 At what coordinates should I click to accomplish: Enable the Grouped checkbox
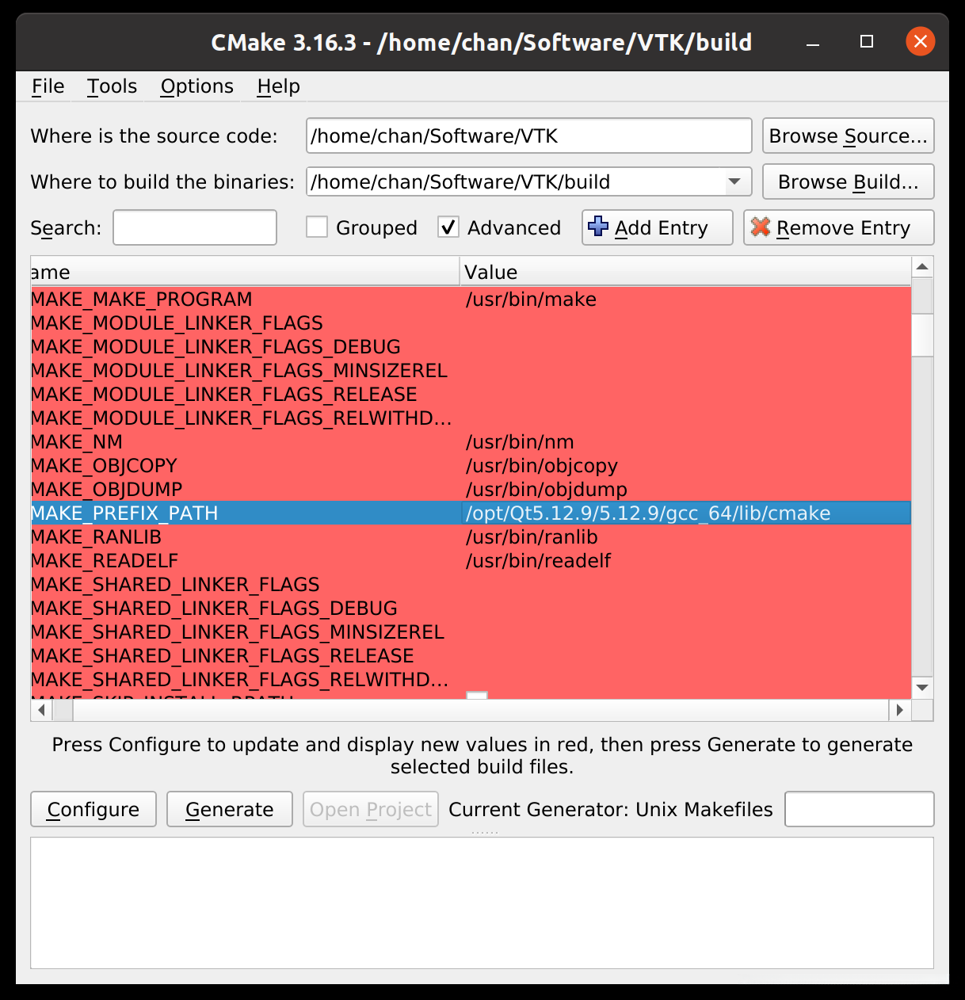(317, 227)
